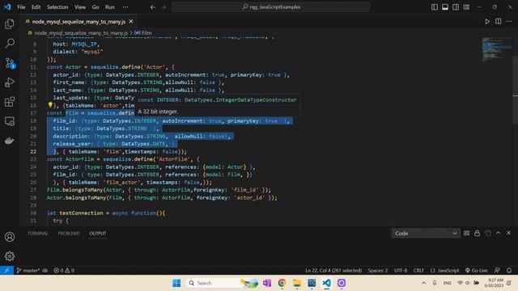This screenshot has width=518, height=291.
Task: Click the Run Code play button
Action: click(x=487, y=22)
